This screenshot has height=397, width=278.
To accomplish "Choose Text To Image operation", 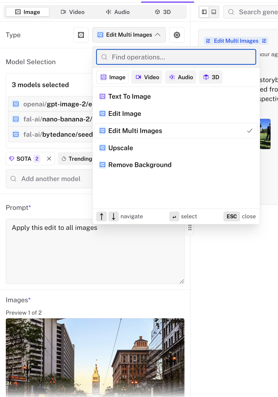I will [176, 96].
